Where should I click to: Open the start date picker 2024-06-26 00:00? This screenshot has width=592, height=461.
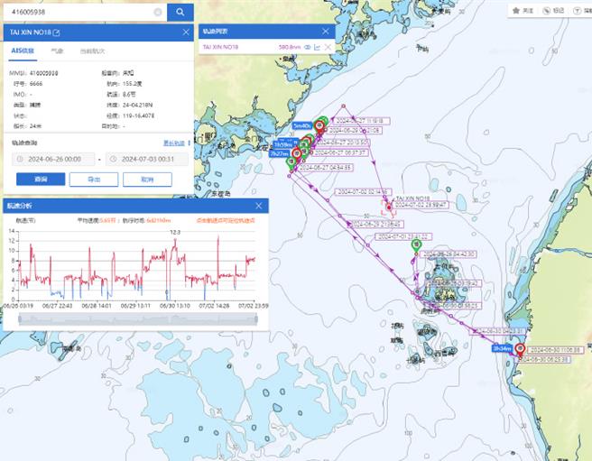54,159
